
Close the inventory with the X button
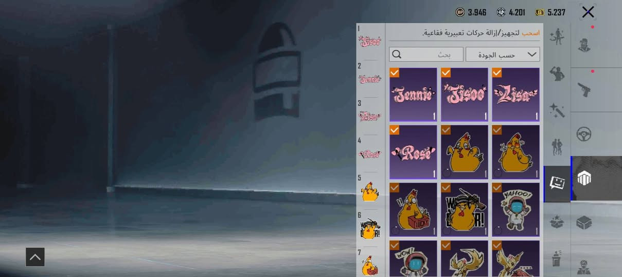[588, 12]
